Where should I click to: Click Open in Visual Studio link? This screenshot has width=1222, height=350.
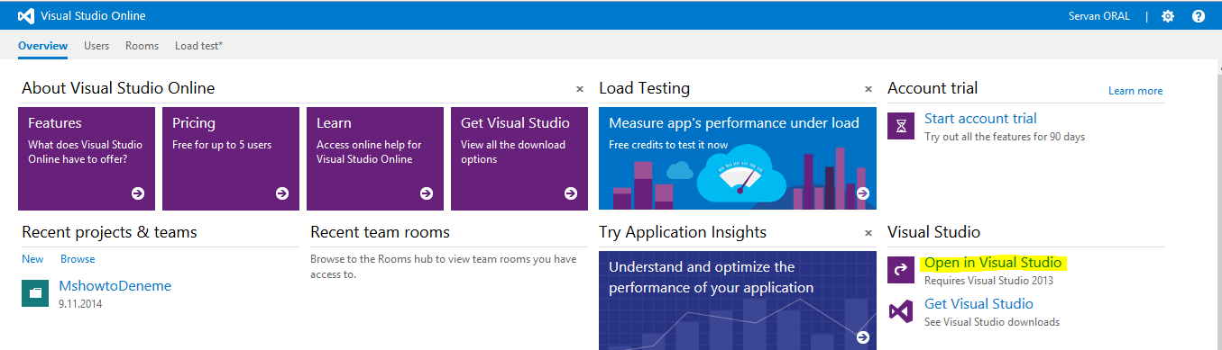pyautogui.click(x=992, y=263)
